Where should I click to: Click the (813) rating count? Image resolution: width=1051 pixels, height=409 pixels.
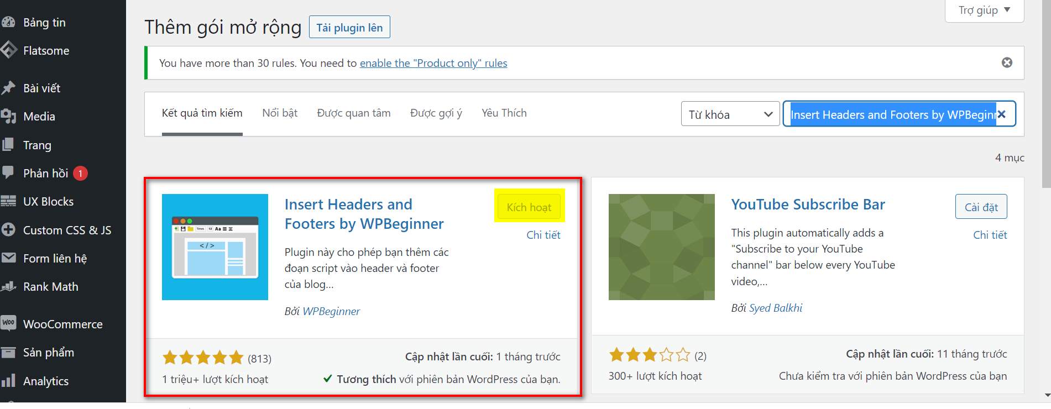coord(260,359)
